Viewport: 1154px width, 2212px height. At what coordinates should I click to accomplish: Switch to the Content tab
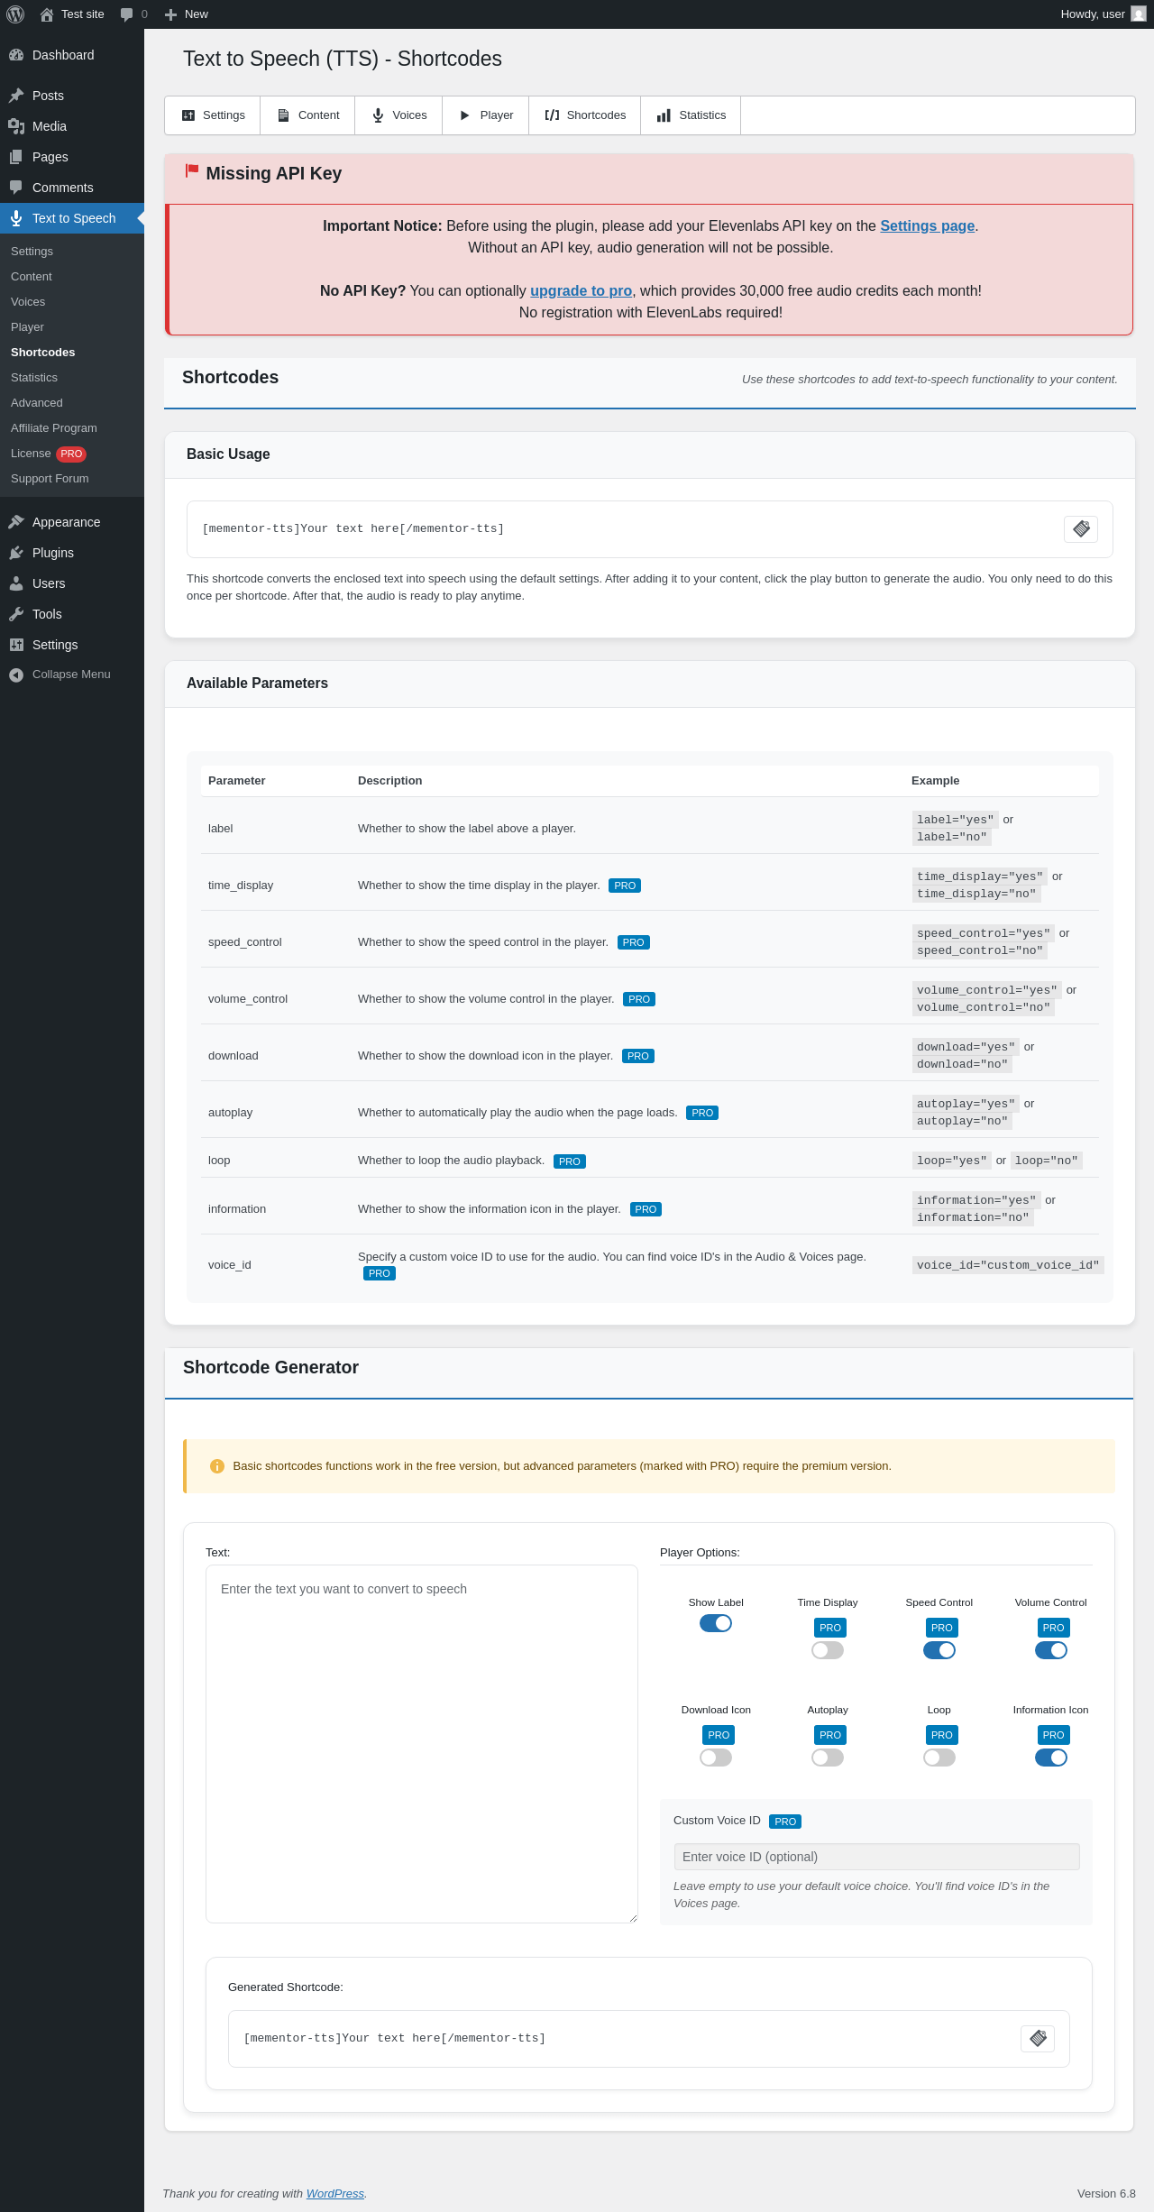(x=307, y=115)
